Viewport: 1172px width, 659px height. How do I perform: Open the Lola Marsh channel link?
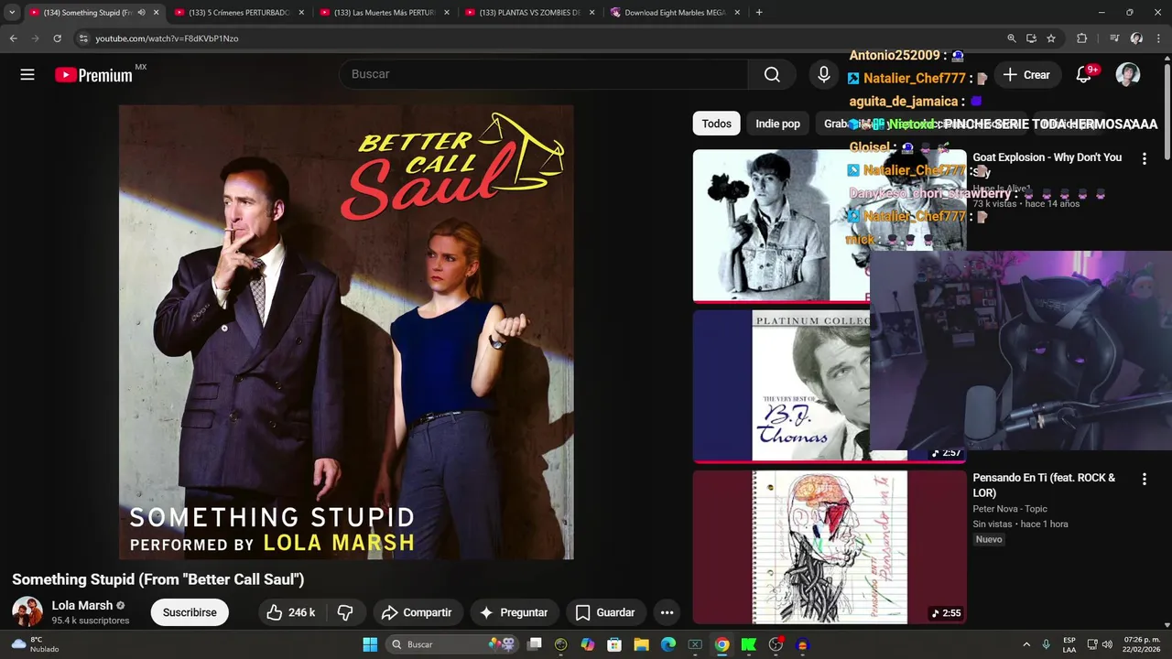(x=82, y=605)
